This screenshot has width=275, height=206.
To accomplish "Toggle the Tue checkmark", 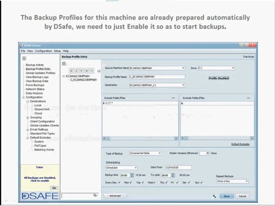I will point(142,182).
